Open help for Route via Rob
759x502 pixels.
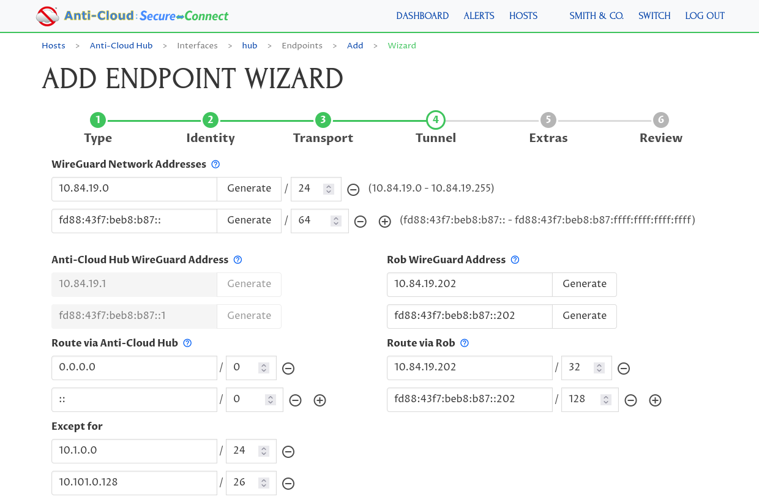click(465, 343)
